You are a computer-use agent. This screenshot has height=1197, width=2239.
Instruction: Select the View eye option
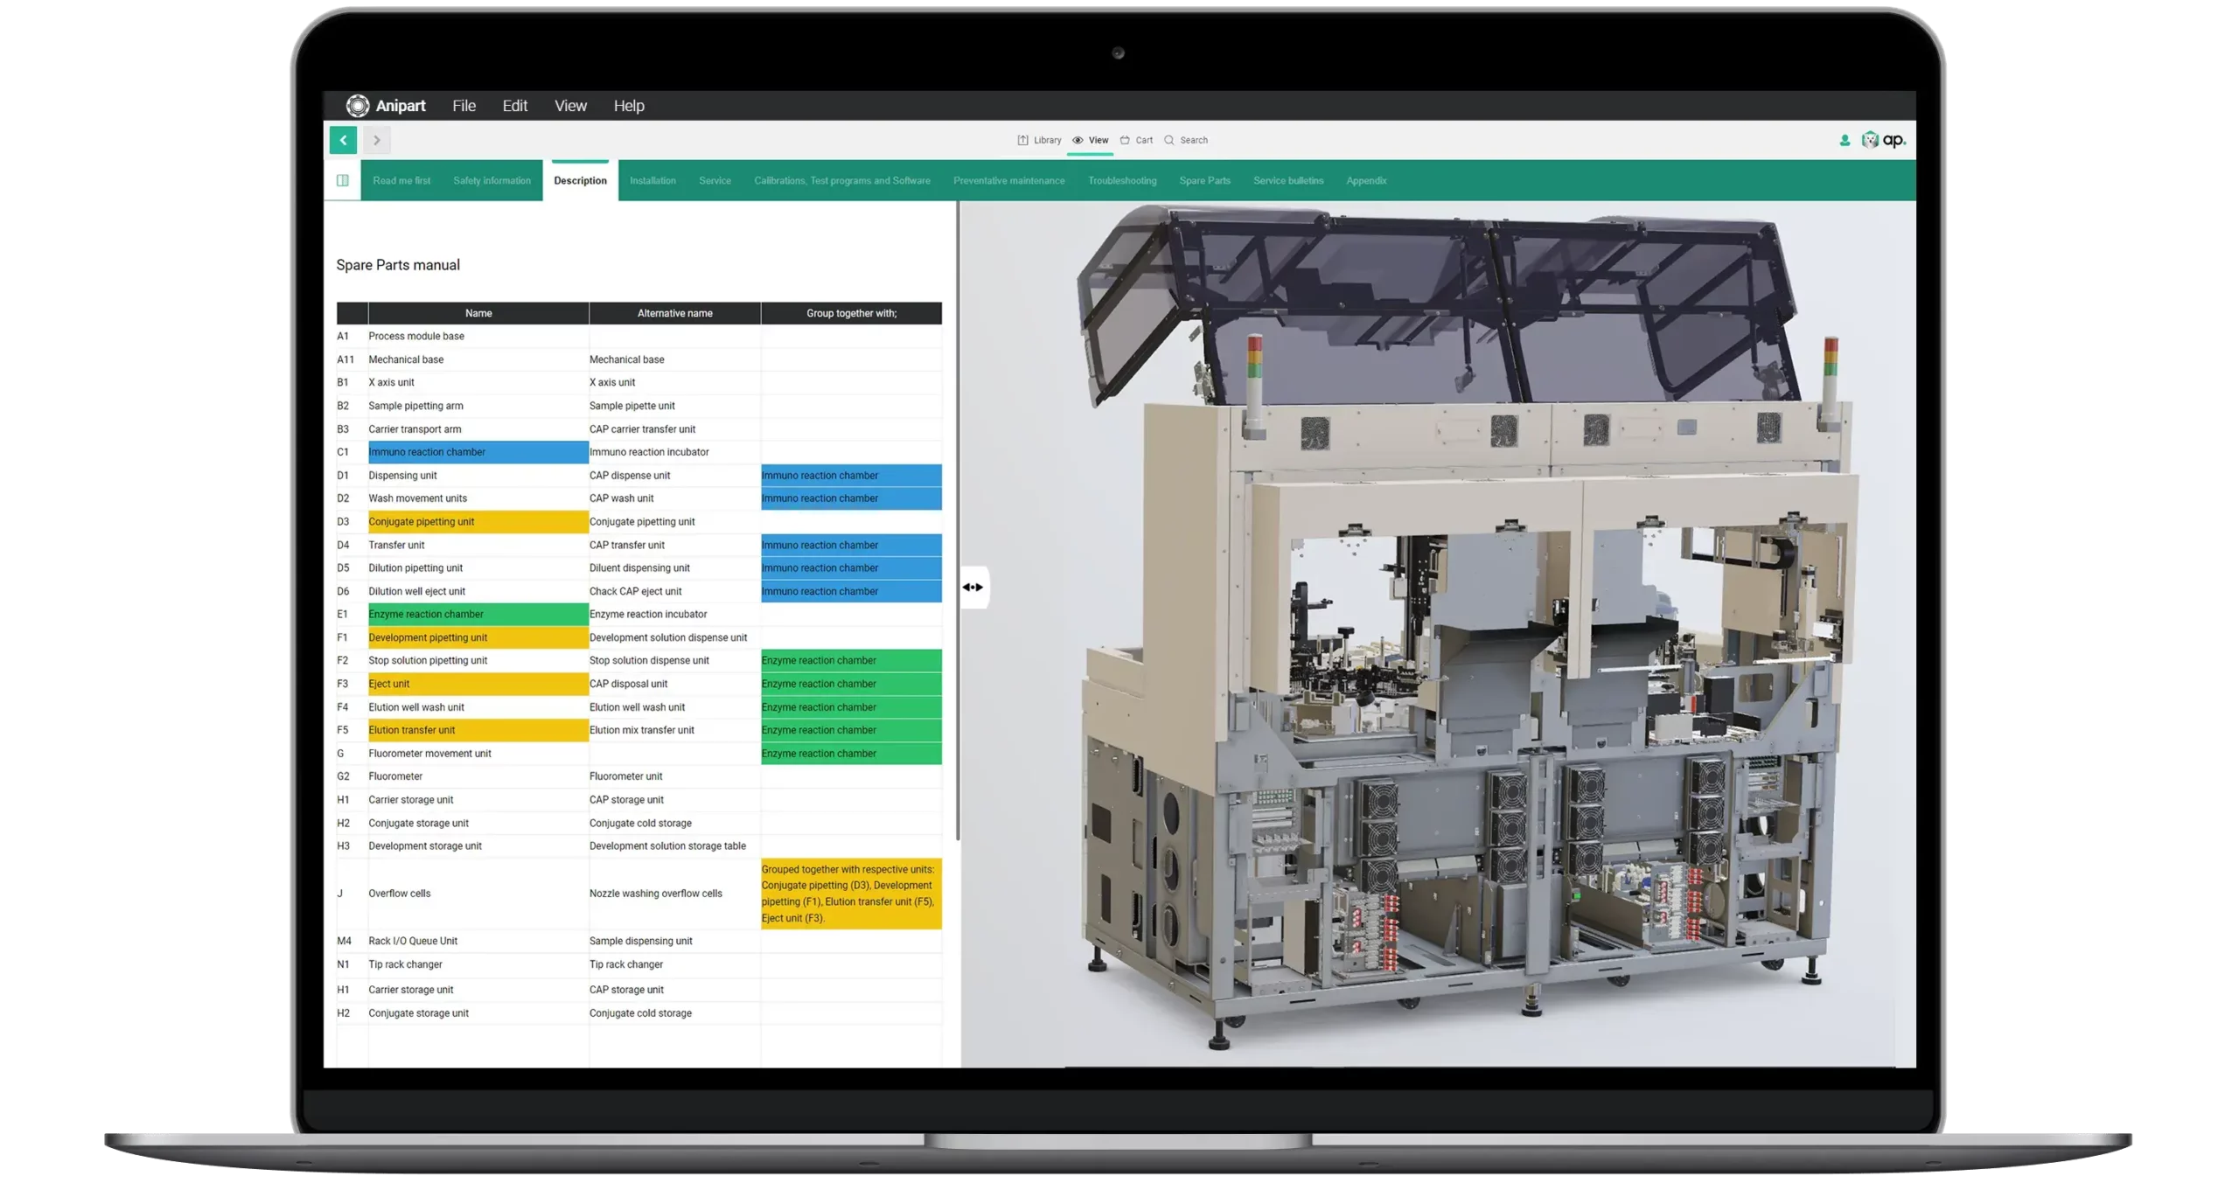(x=1090, y=140)
